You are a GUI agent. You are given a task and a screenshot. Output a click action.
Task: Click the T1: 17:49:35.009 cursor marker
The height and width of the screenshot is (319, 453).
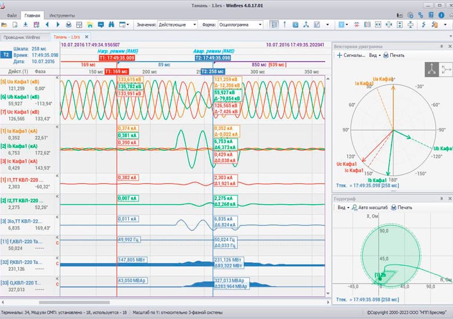tap(117, 58)
